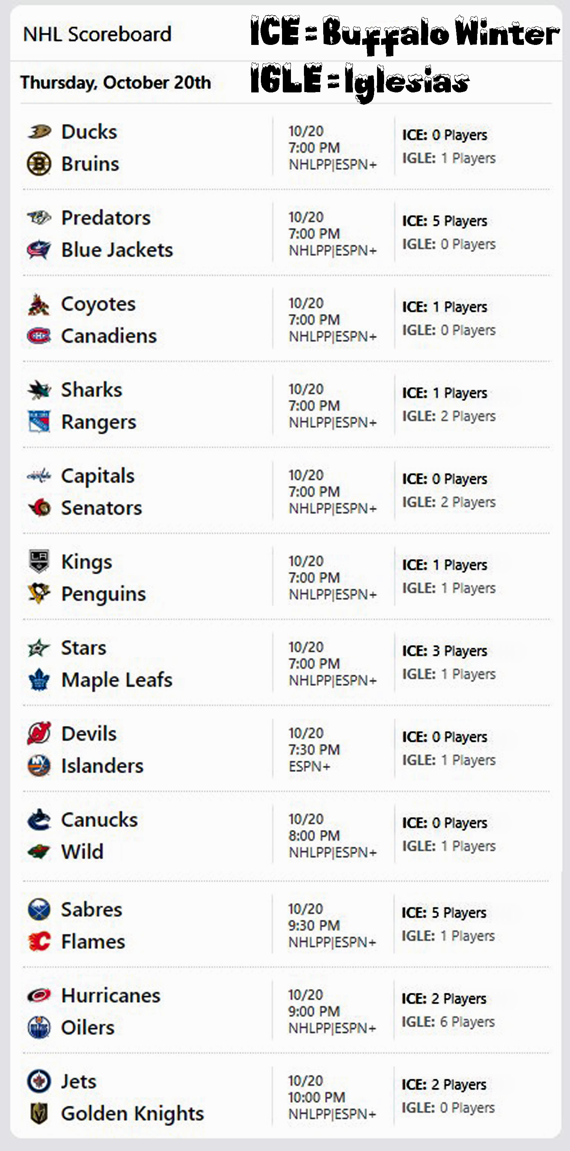Select the New Jersey Devils logo
This screenshot has width=570, height=1151.
click(x=39, y=734)
